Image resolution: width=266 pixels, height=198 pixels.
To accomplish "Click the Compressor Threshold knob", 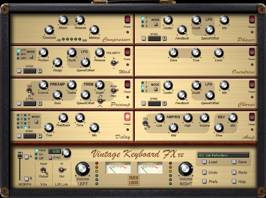I will (x=49, y=30).
